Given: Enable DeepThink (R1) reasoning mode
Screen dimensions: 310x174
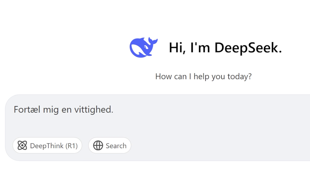Looking at the screenshot, I should tap(47, 146).
